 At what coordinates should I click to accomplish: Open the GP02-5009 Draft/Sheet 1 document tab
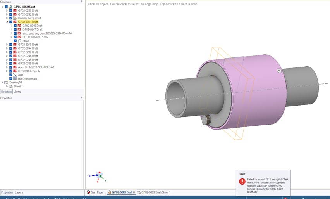click(x=154, y=192)
